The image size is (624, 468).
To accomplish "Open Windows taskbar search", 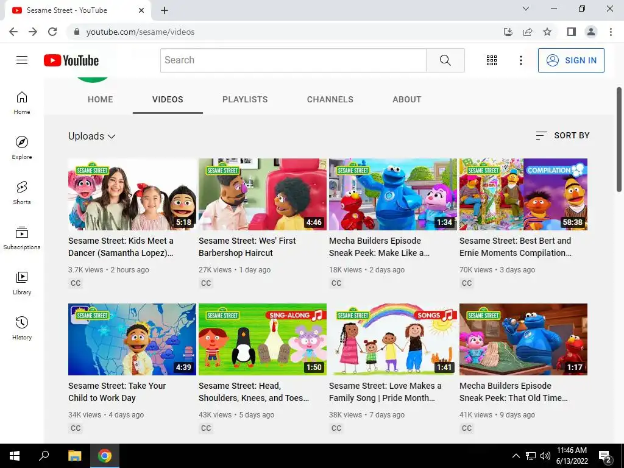I will coord(44,456).
